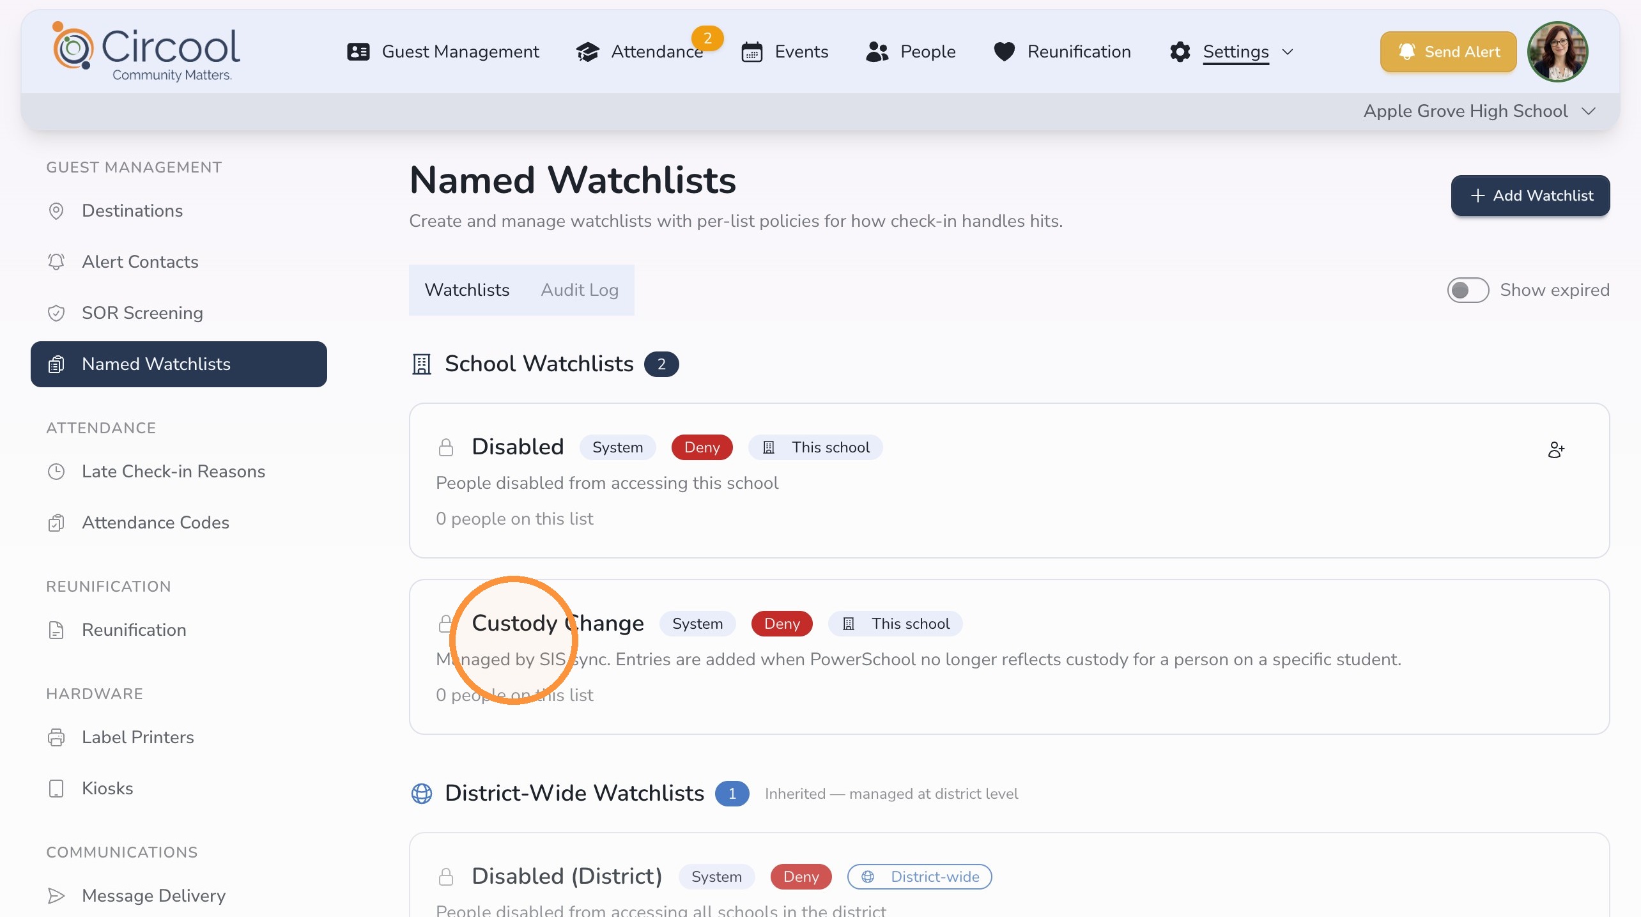The image size is (1641, 917).
Task: Click the System badge on Custody Change
Action: (697, 624)
